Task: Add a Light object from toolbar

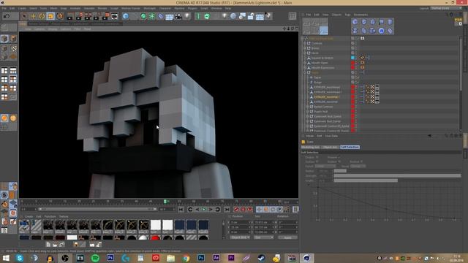Action: pyautogui.click(x=187, y=16)
